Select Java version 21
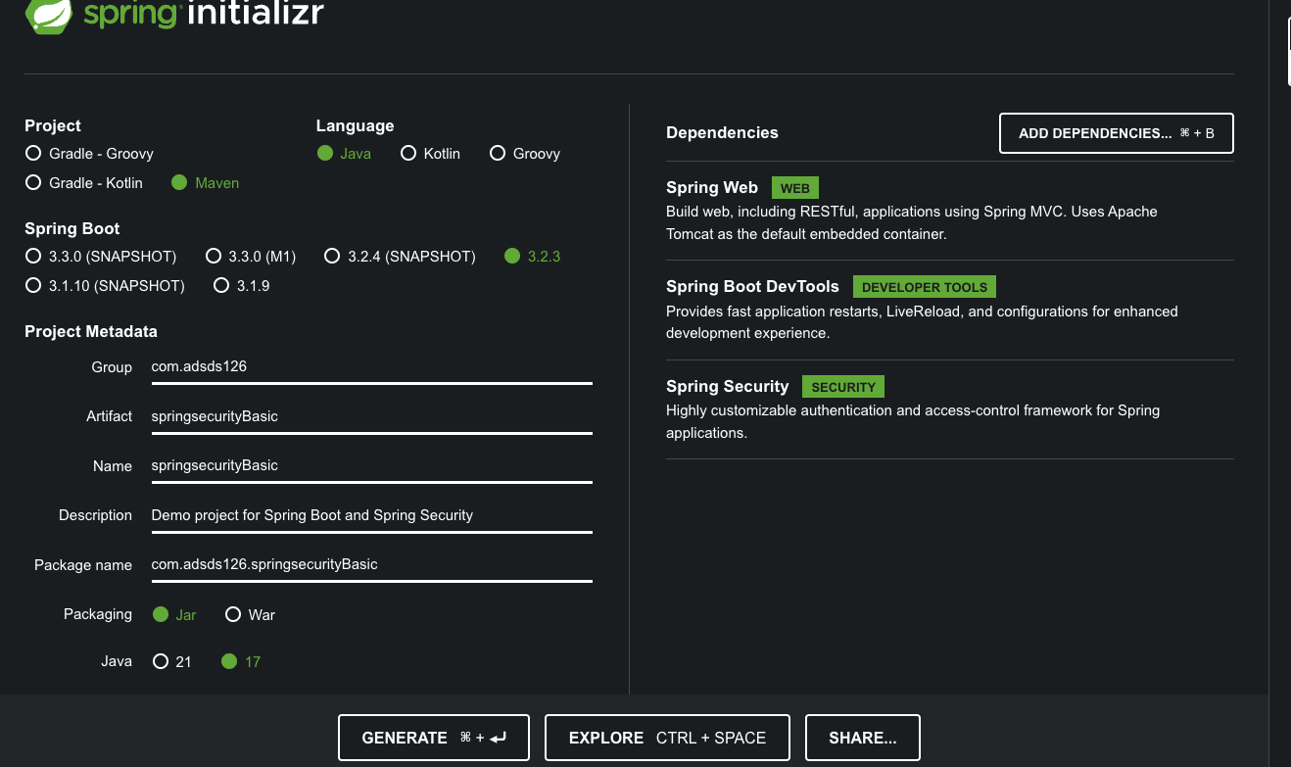Image resolution: width=1291 pixels, height=767 pixels. tap(171, 662)
